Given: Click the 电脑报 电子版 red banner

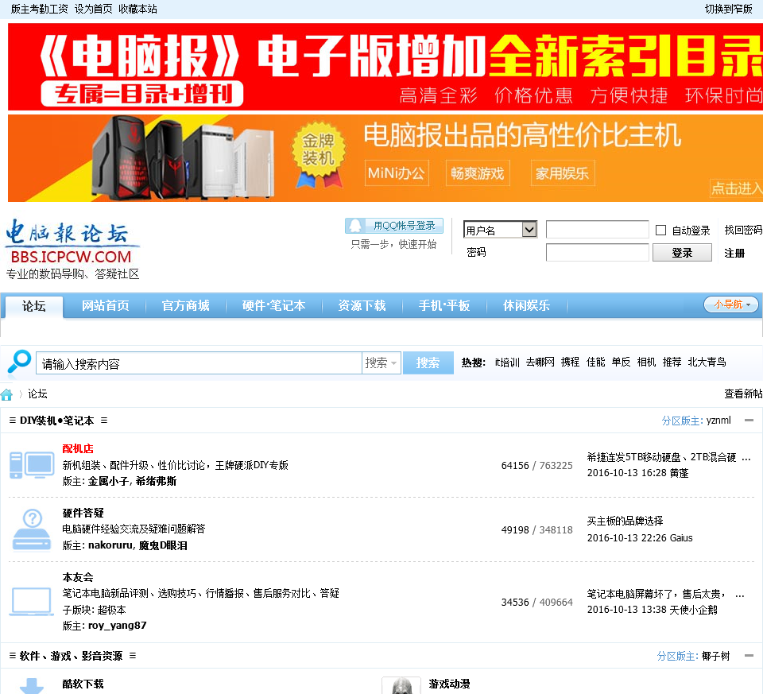Looking at the screenshot, I should [x=385, y=67].
